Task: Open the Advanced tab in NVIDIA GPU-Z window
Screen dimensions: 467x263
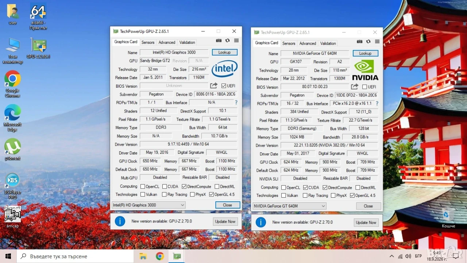Action: 308,43
